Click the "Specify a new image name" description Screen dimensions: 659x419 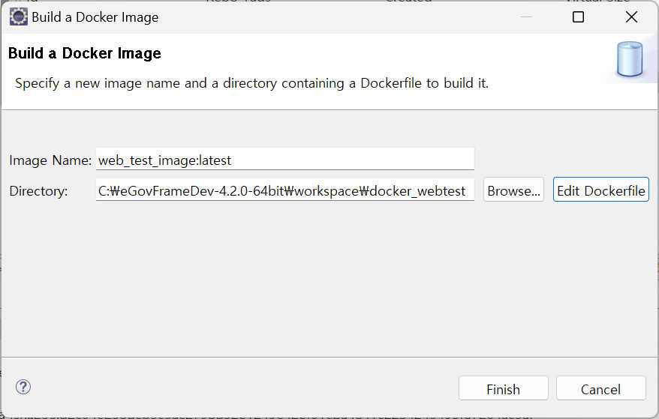251,83
